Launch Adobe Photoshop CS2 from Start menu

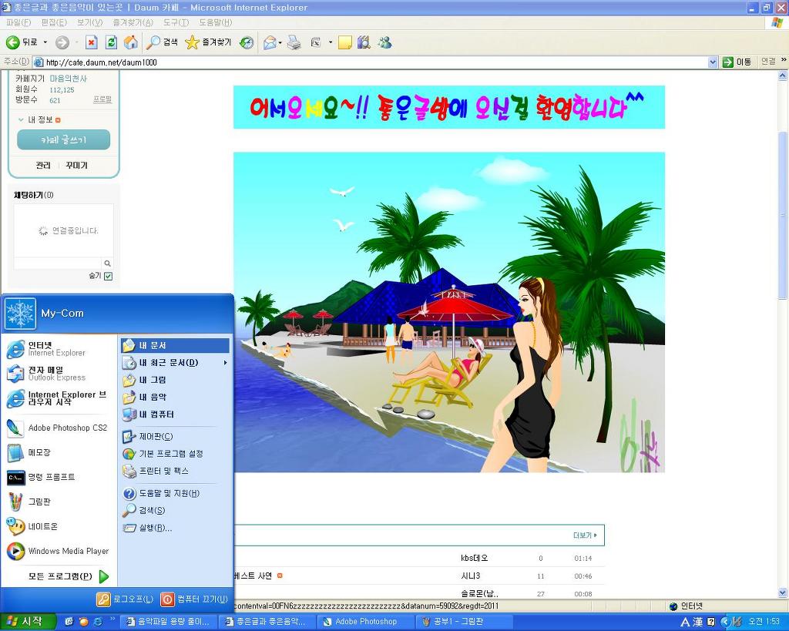(60, 428)
